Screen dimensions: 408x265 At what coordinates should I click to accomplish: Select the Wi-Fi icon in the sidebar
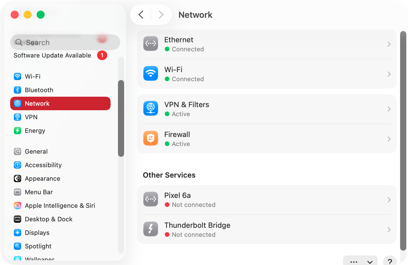pyautogui.click(x=17, y=76)
